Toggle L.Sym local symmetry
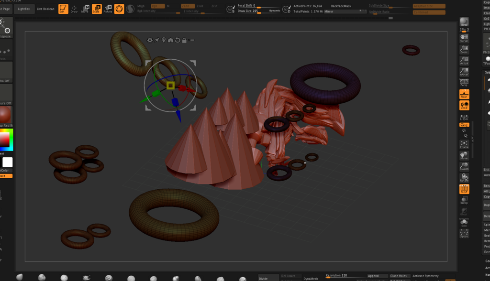Viewport: 490px width, 281px height. (x=464, y=117)
